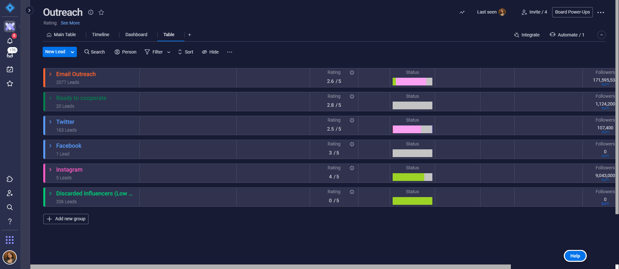This screenshot has height=269, width=619.
Task: Click the Instagram status bar
Action: point(412,177)
